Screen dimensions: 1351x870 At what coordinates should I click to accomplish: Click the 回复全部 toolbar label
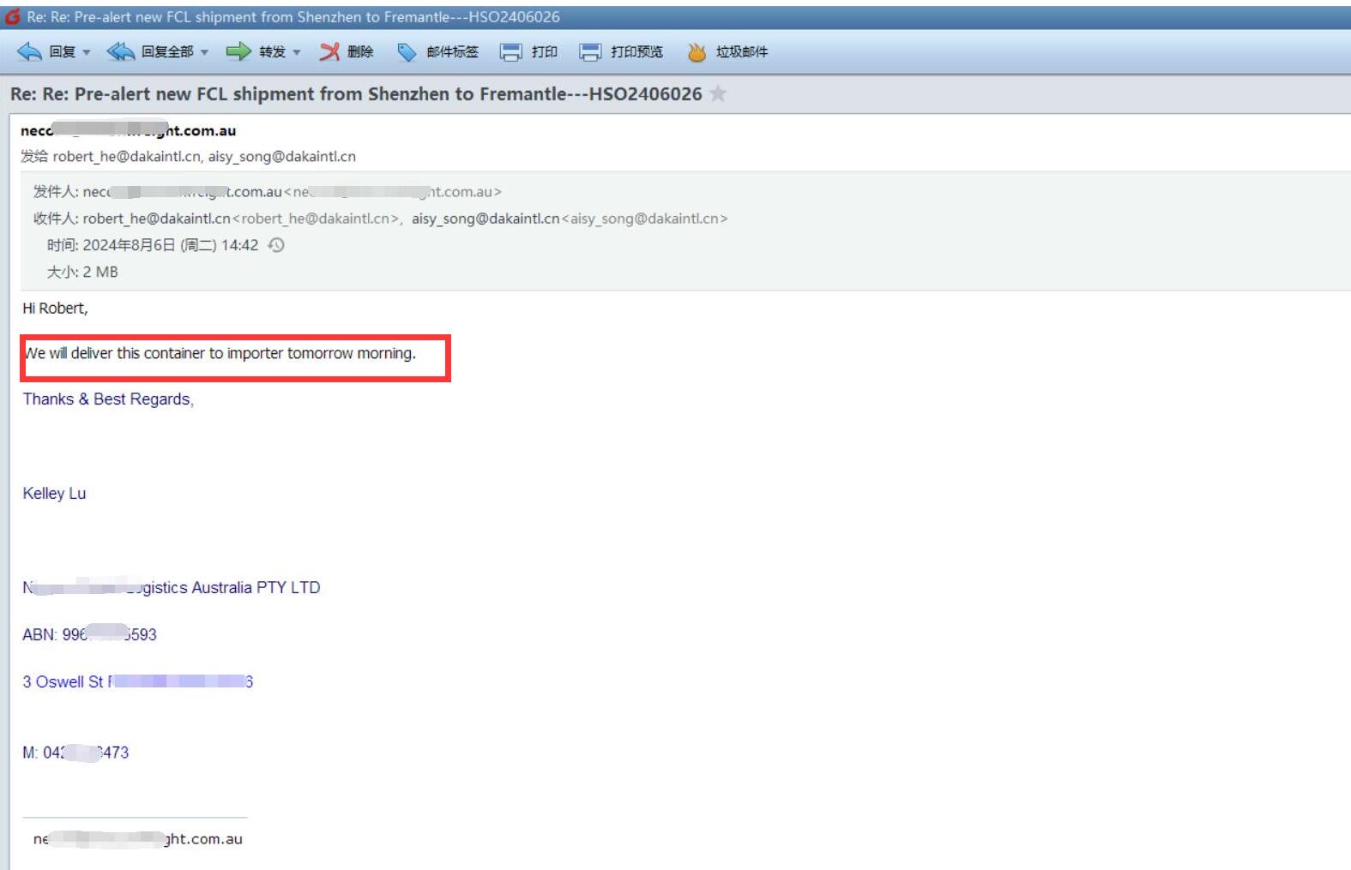pyautogui.click(x=167, y=52)
